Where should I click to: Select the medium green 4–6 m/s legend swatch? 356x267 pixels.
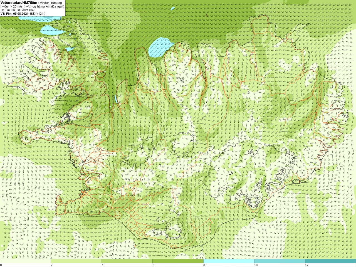127,261
